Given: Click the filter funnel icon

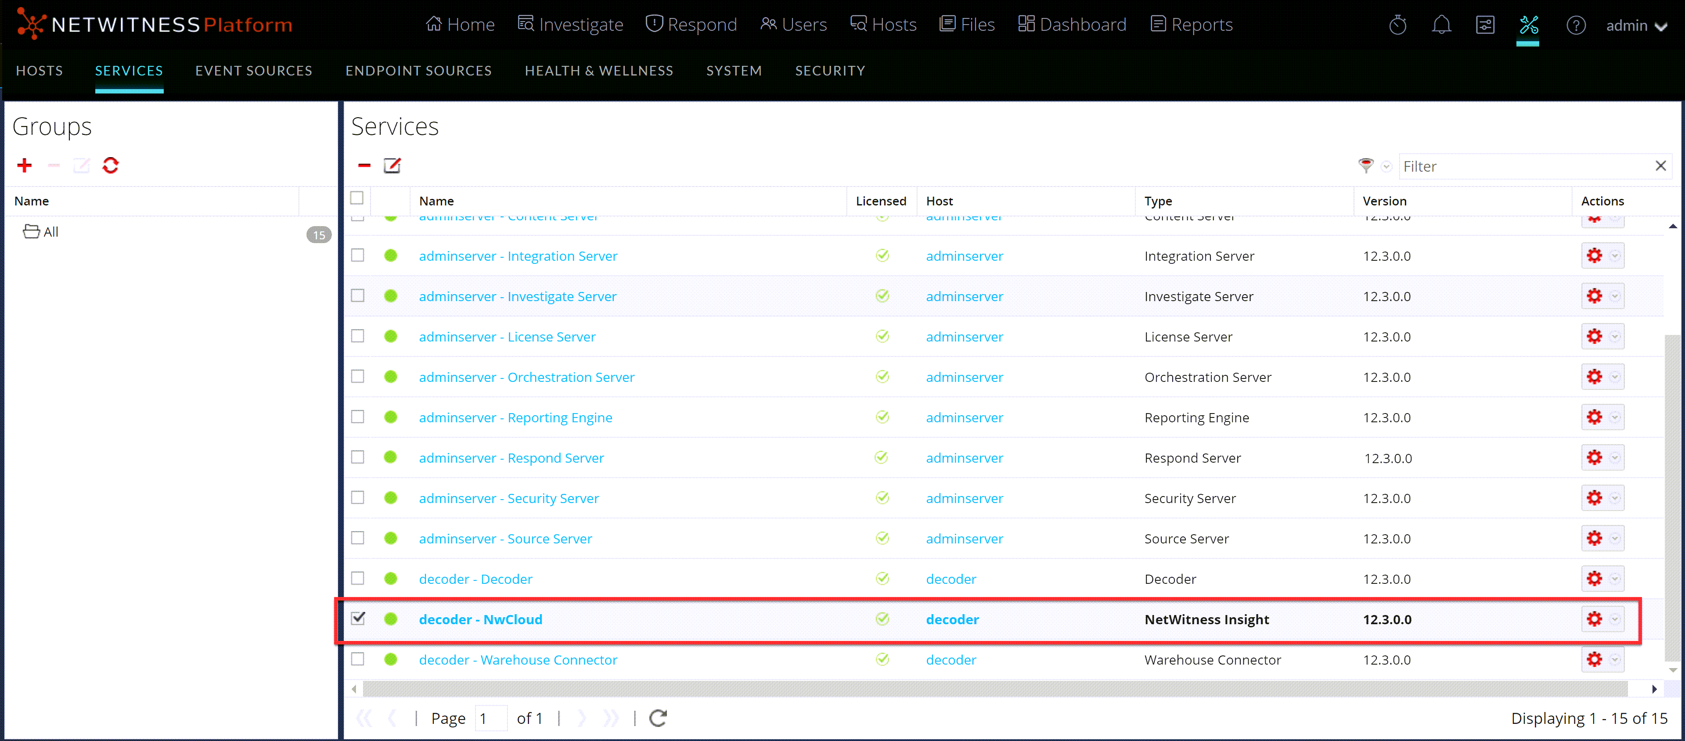Looking at the screenshot, I should [1366, 166].
